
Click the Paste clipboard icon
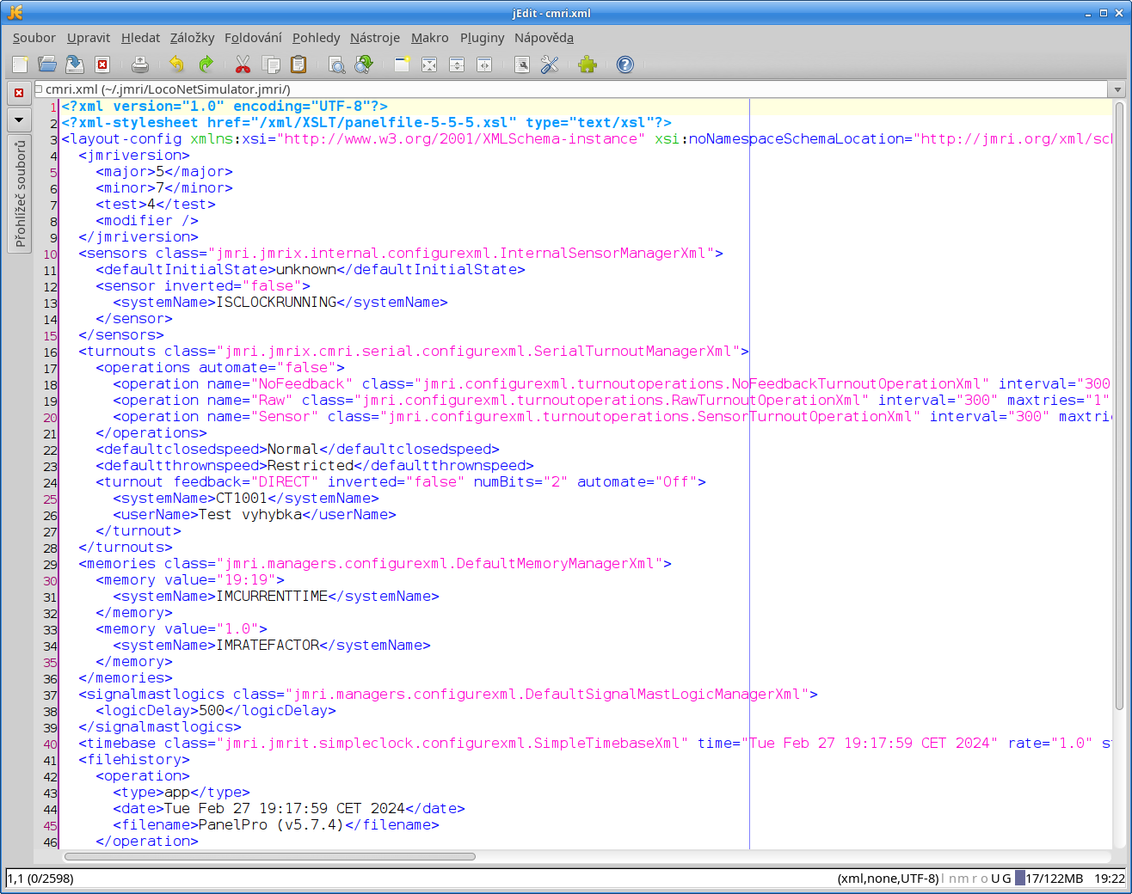pyautogui.click(x=298, y=64)
